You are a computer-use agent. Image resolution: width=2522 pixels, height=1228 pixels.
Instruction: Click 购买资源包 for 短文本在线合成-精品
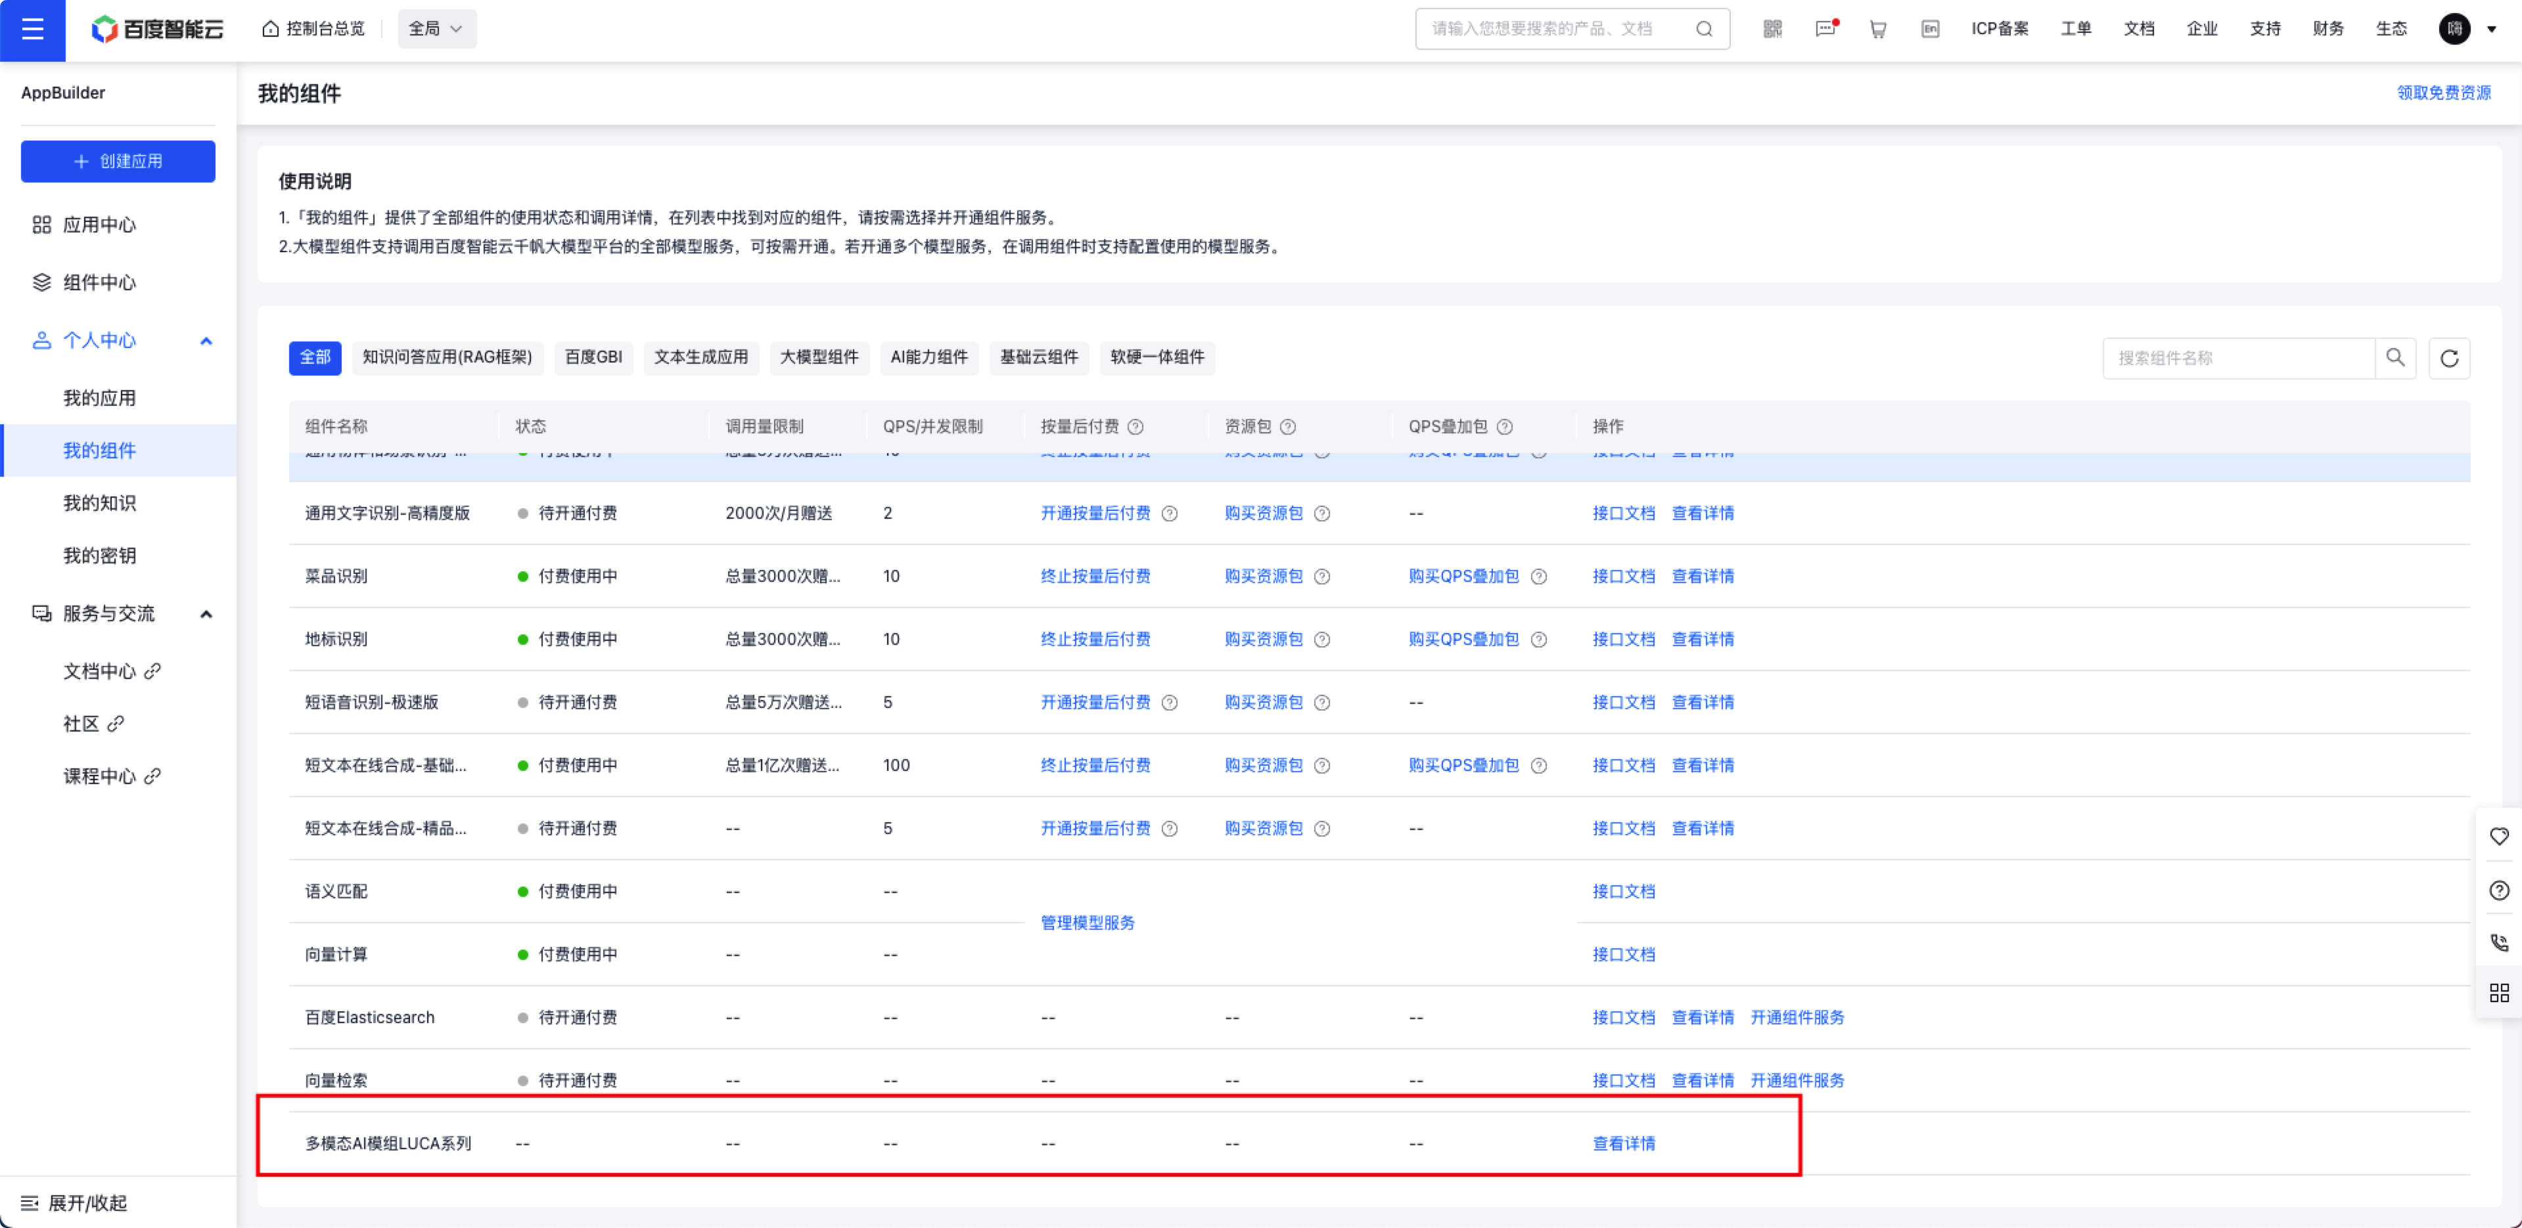point(1264,829)
